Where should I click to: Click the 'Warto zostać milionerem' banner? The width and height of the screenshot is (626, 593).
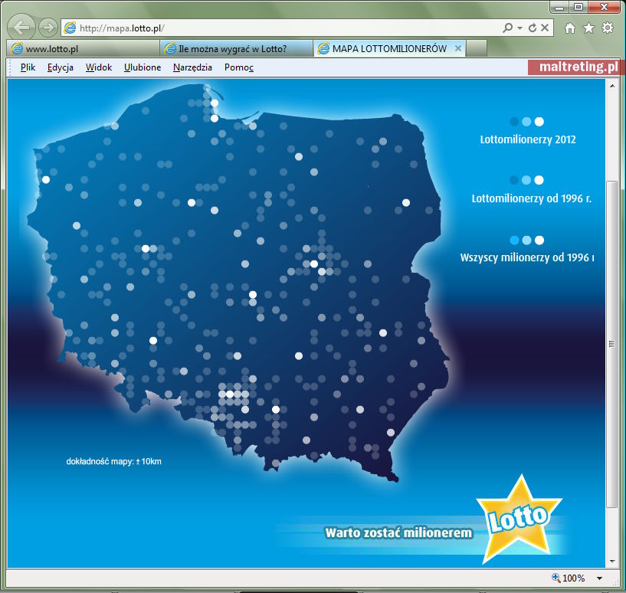(398, 533)
